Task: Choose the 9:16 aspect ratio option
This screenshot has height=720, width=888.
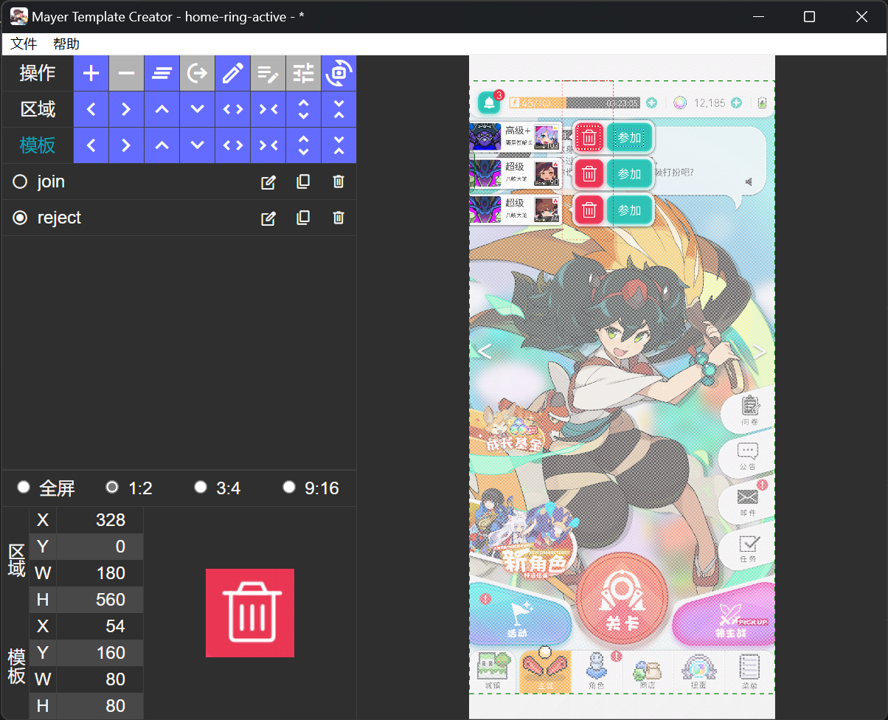Action: pyautogui.click(x=289, y=487)
